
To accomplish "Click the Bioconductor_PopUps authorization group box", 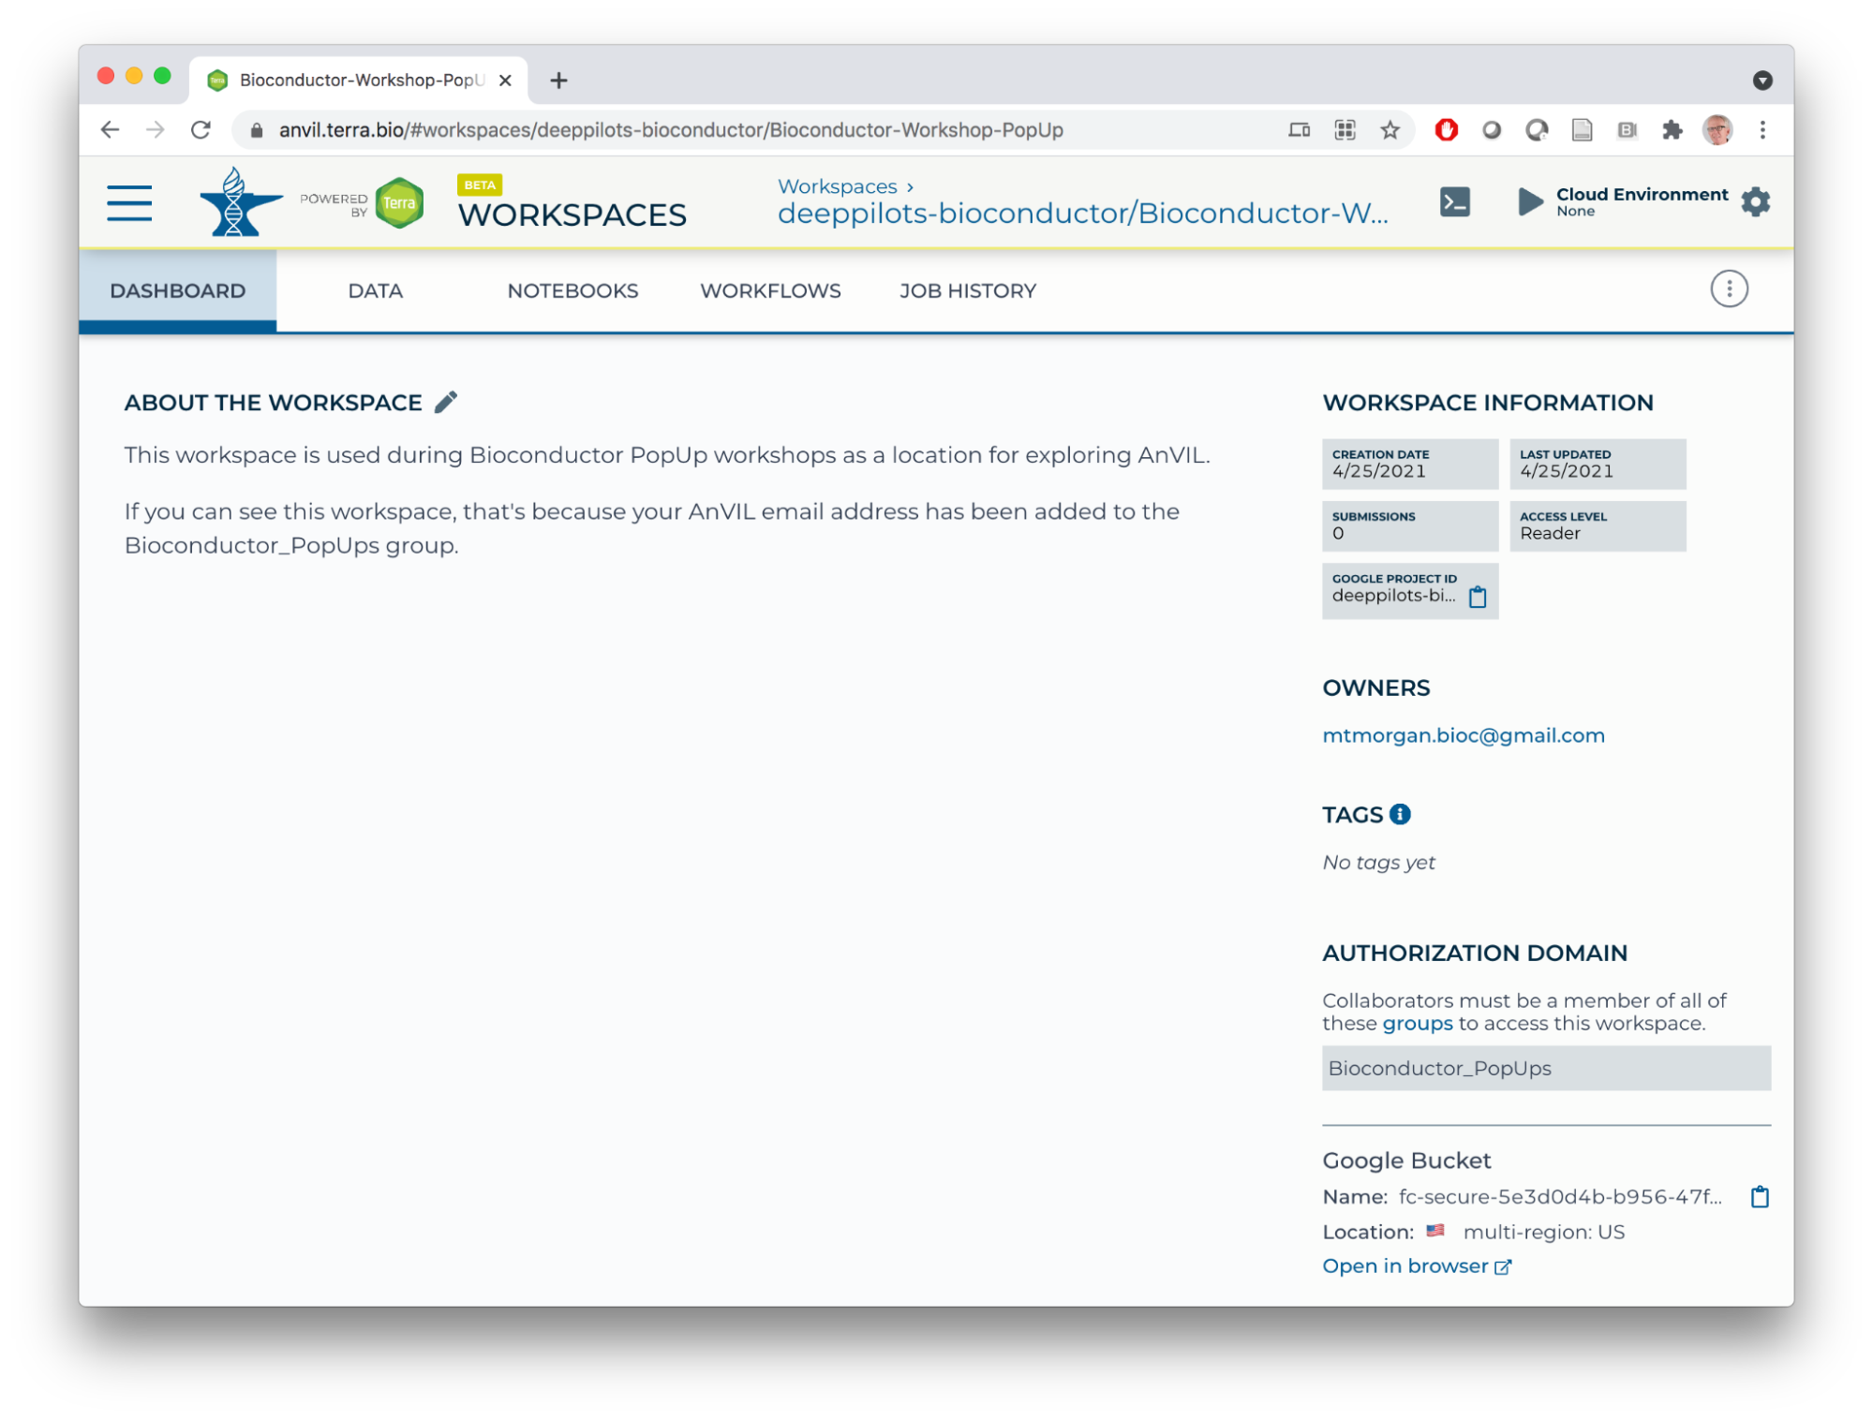I will pyautogui.click(x=1546, y=1068).
